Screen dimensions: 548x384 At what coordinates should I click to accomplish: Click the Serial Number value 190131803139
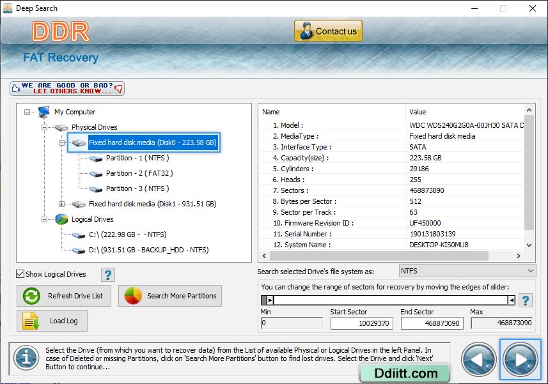click(x=433, y=234)
